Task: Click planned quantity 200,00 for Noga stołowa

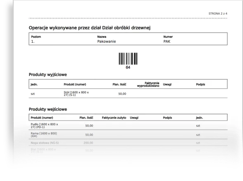Action: [88, 143]
